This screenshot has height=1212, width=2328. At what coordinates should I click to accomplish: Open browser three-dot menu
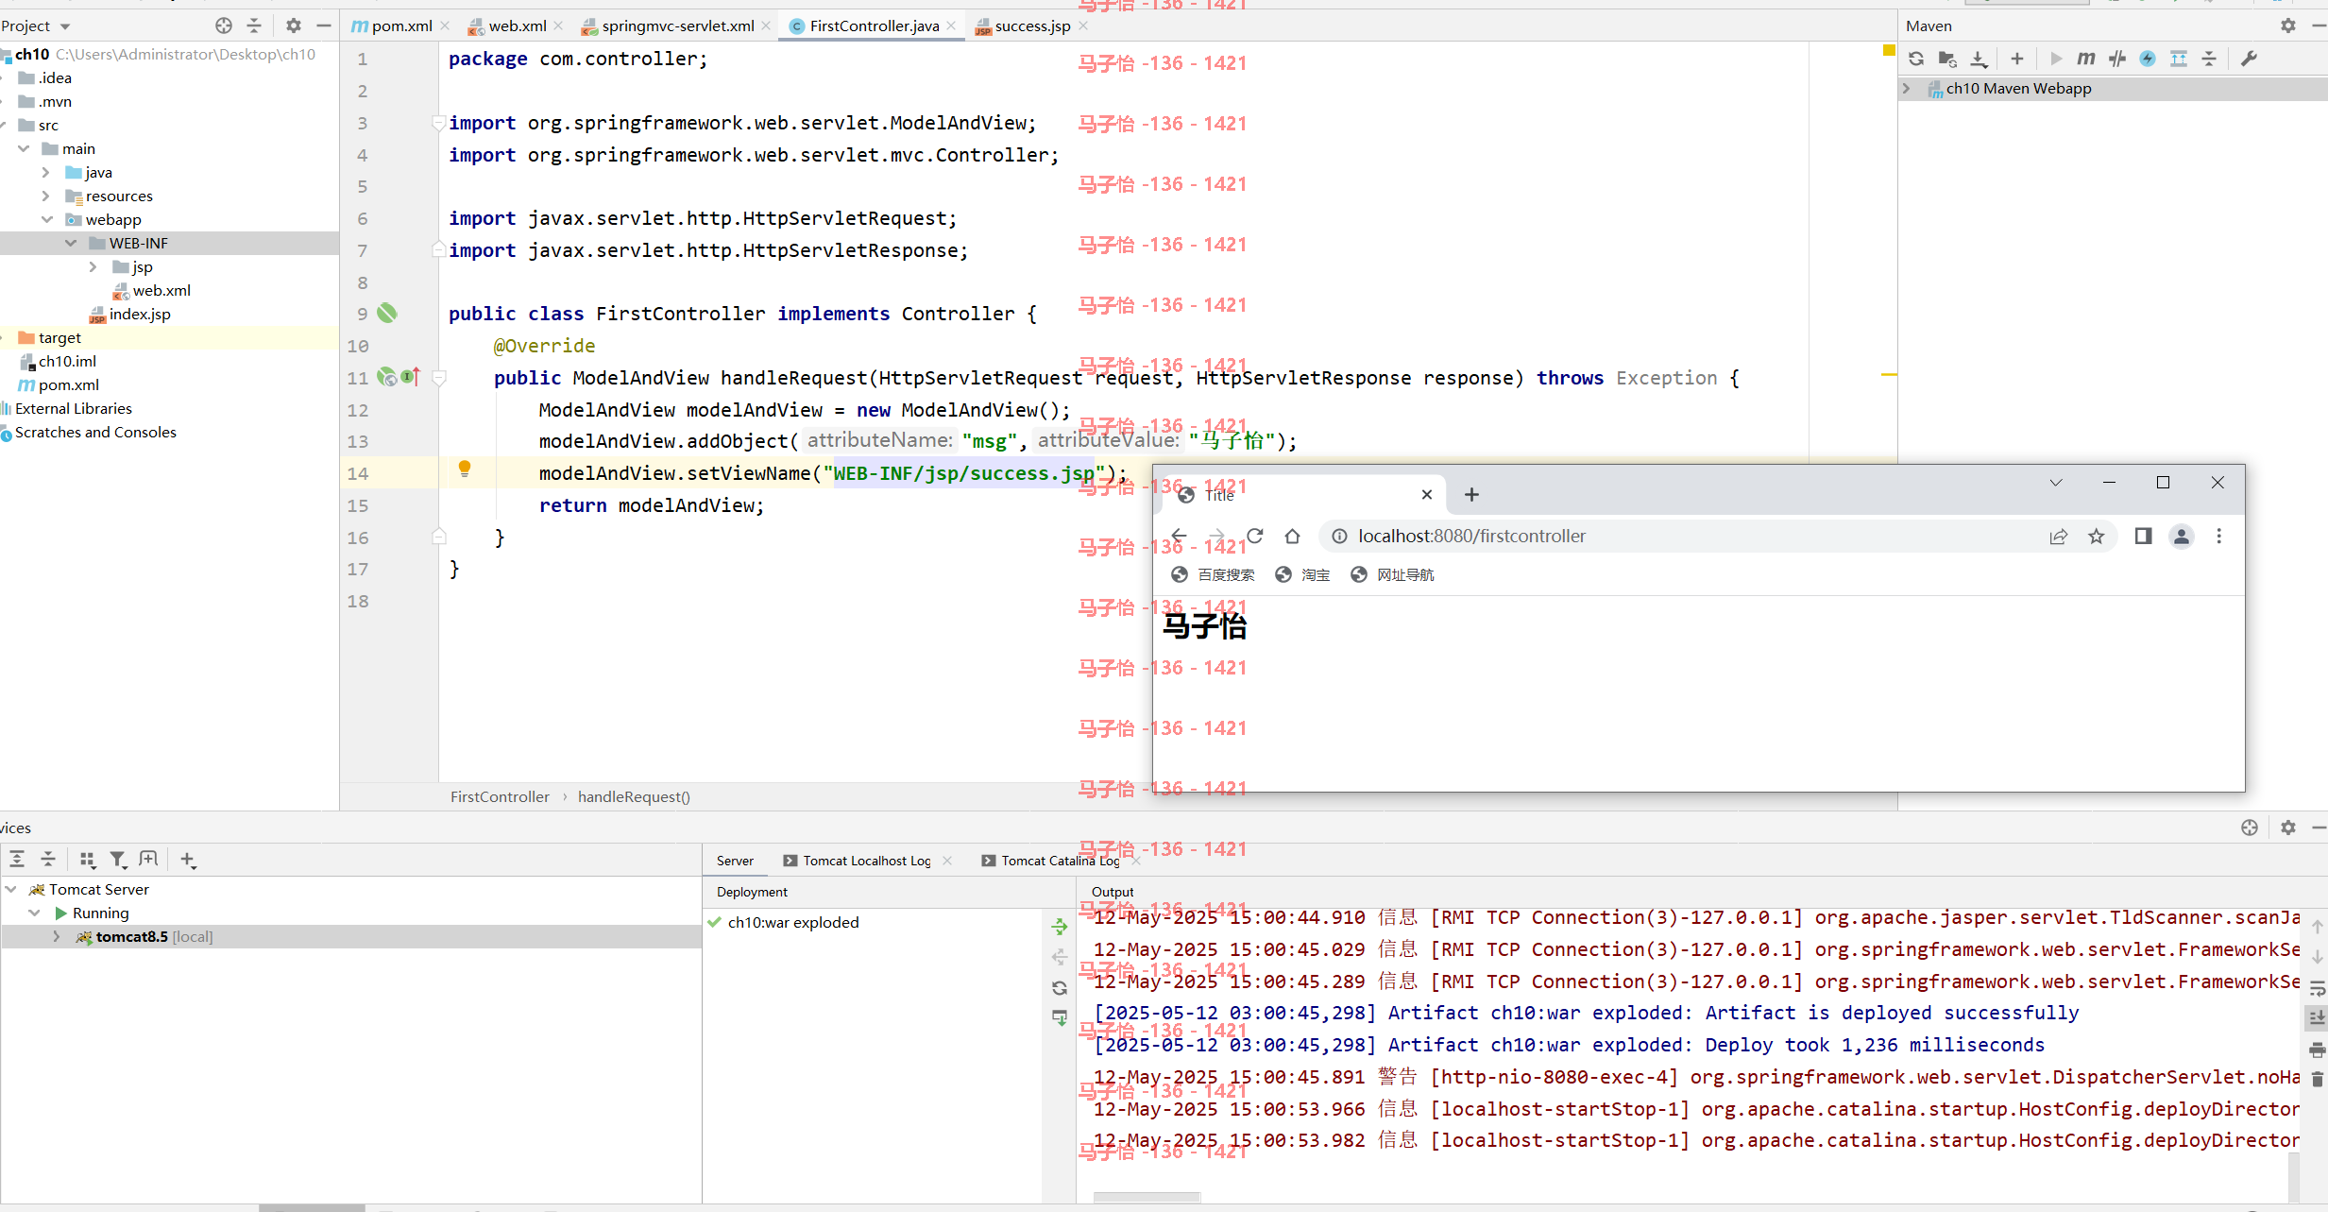(x=2219, y=536)
